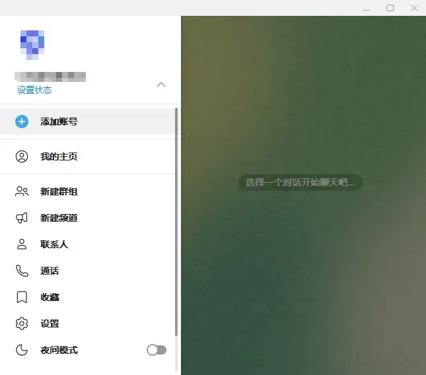Select 添加账号 menu entry
The width and height of the screenshot is (426, 375).
pyautogui.click(x=87, y=121)
